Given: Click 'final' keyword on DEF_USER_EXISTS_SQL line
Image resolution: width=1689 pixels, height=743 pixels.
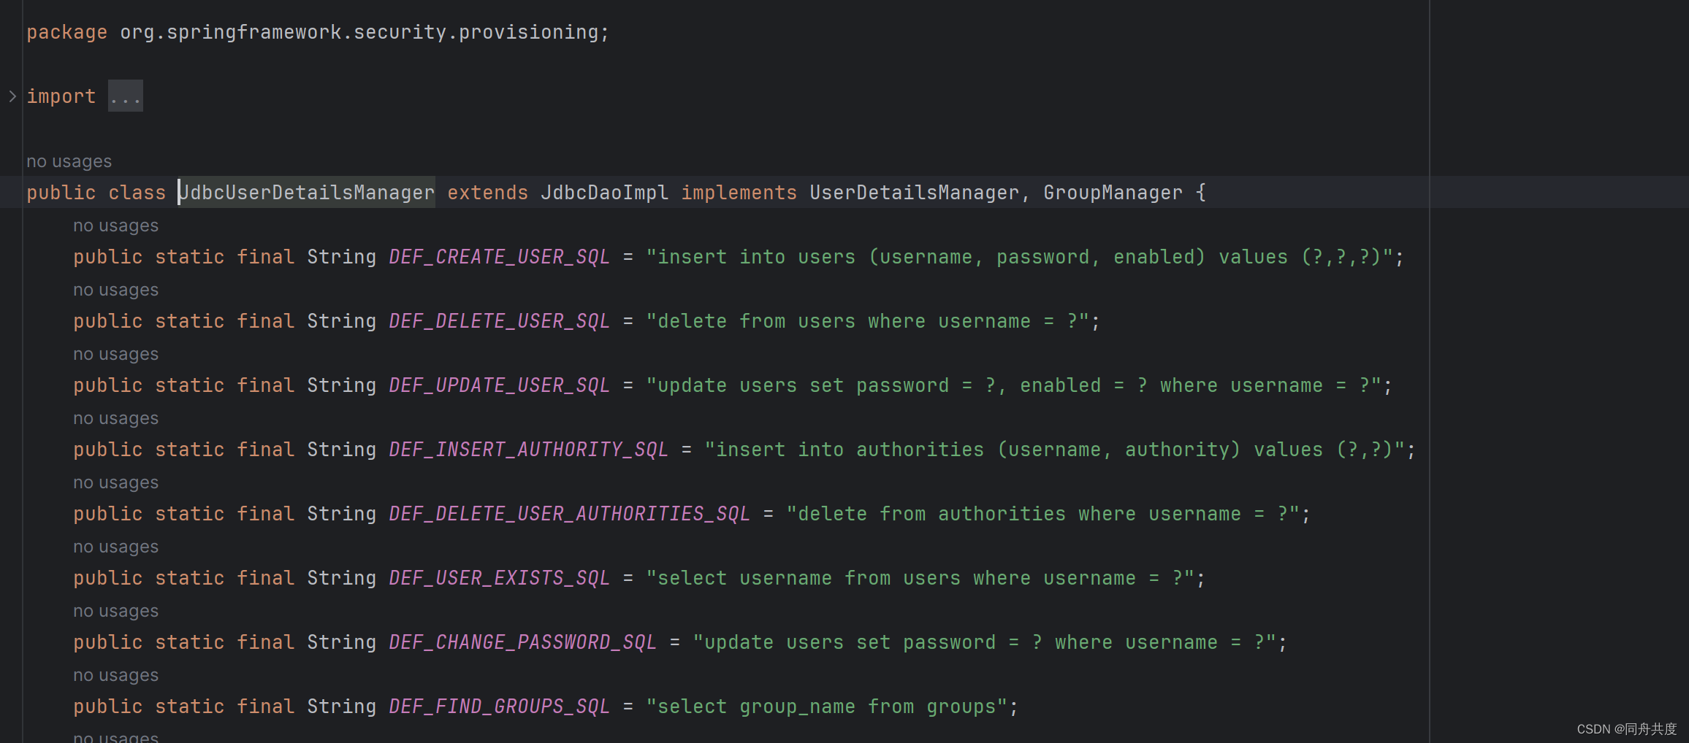Looking at the screenshot, I should coord(266,578).
